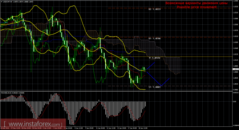
Task: Click the 0.00 level on MACD scale
Action: (235, 102)
